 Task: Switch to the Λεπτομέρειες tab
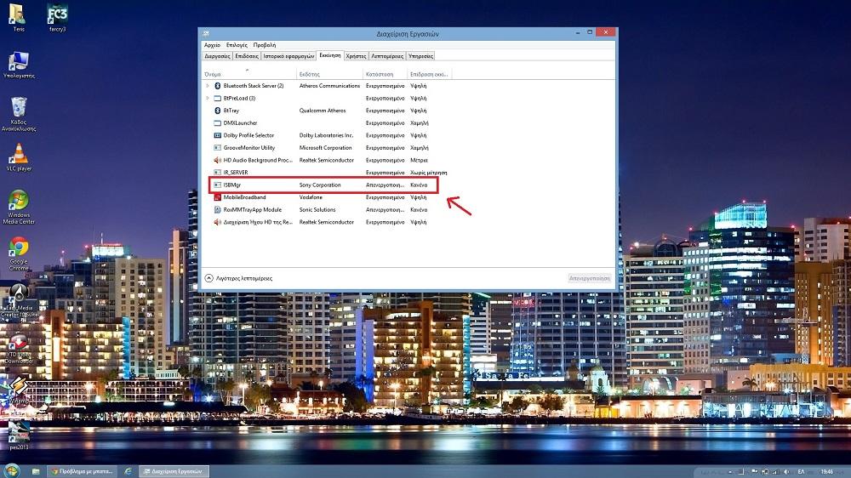click(387, 56)
